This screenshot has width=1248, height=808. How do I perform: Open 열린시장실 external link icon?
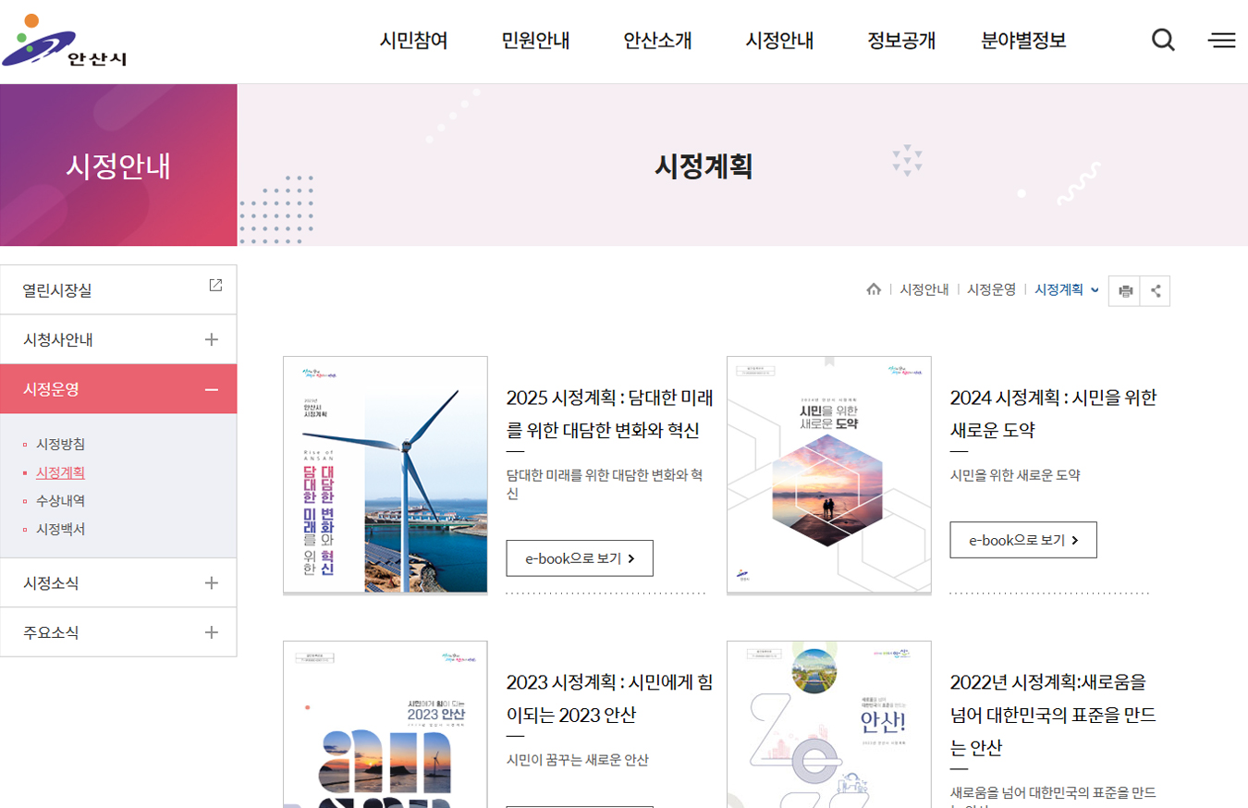pos(215,286)
